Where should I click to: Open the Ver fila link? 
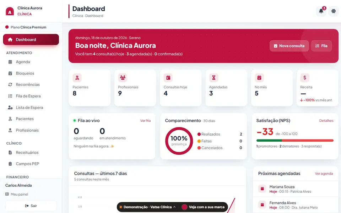click(x=145, y=121)
